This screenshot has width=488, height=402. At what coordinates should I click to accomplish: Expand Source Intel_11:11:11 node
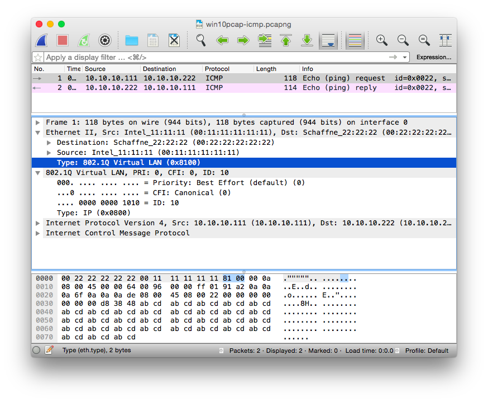(49, 153)
